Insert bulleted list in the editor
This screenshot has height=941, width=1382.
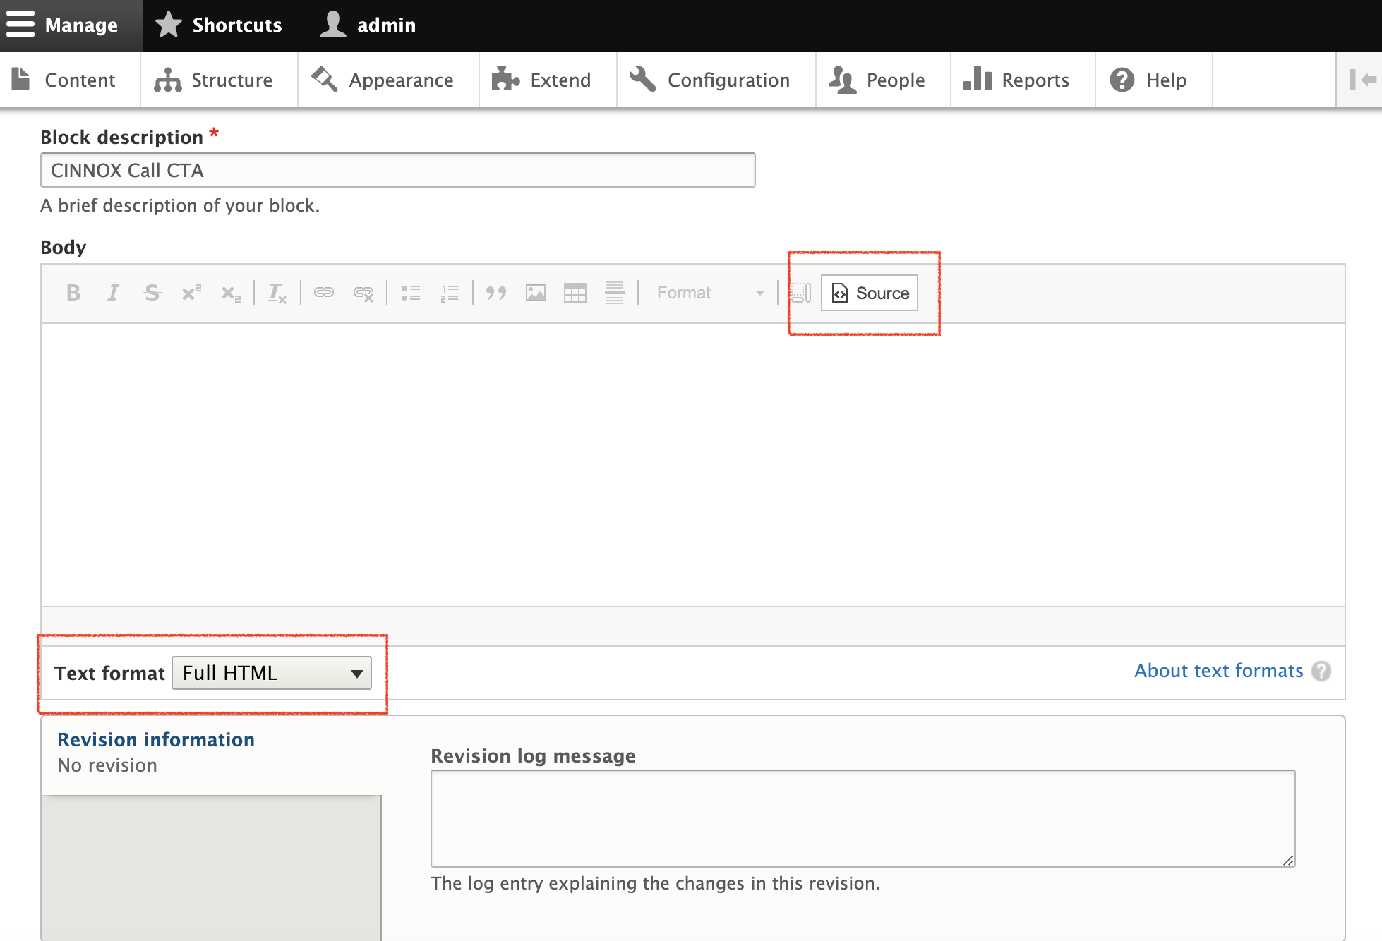411,293
